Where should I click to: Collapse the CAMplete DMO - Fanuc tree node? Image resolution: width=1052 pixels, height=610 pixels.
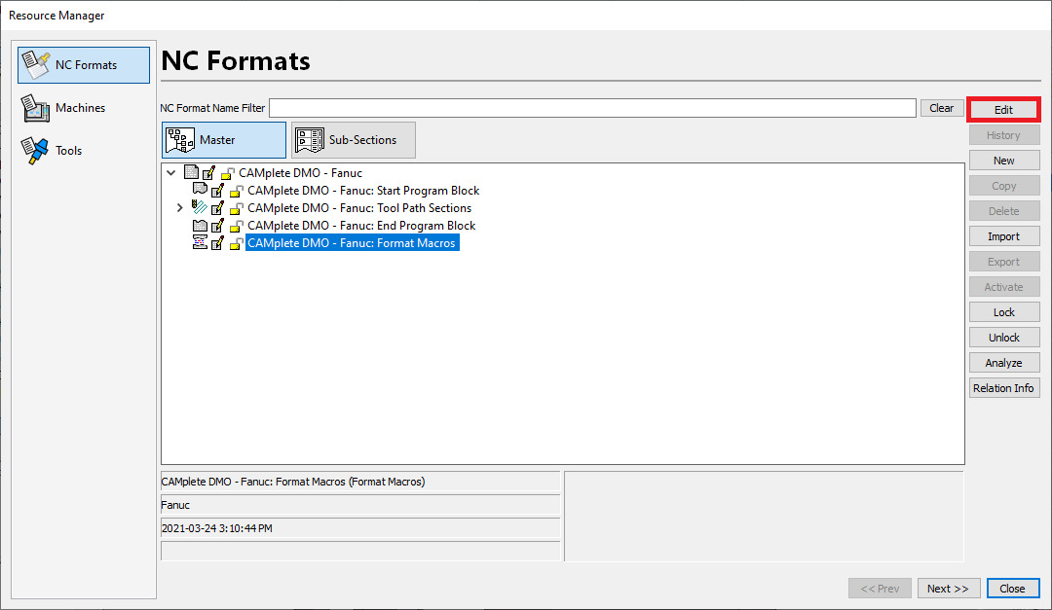[171, 173]
